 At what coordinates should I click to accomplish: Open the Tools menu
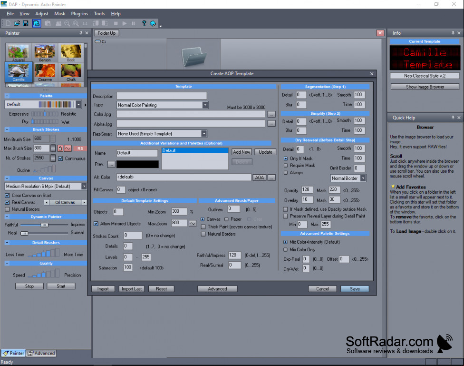tap(99, 14)
